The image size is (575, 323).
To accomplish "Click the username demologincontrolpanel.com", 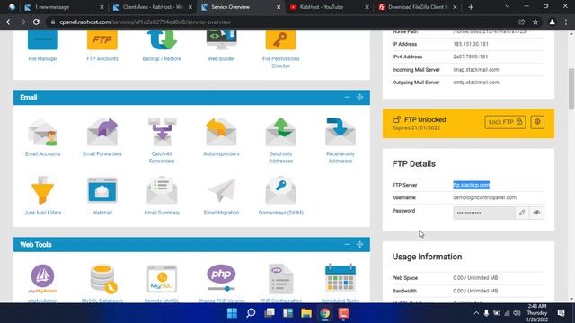I will pyautogui.click(x=484, y=197).
